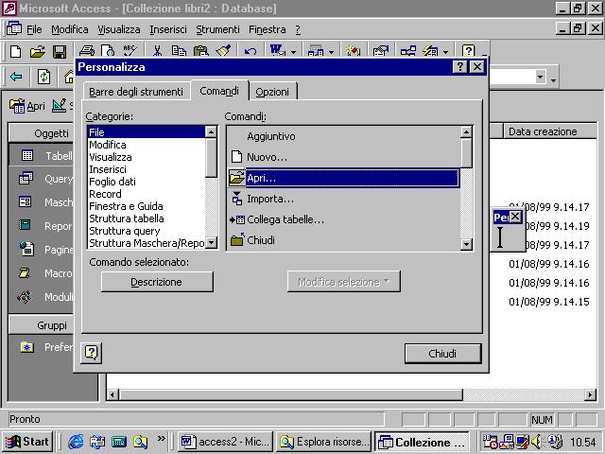This screenshot has height=454, width=605.
Task: Select the Aggiuntivo command
Action: click(344, 136)
